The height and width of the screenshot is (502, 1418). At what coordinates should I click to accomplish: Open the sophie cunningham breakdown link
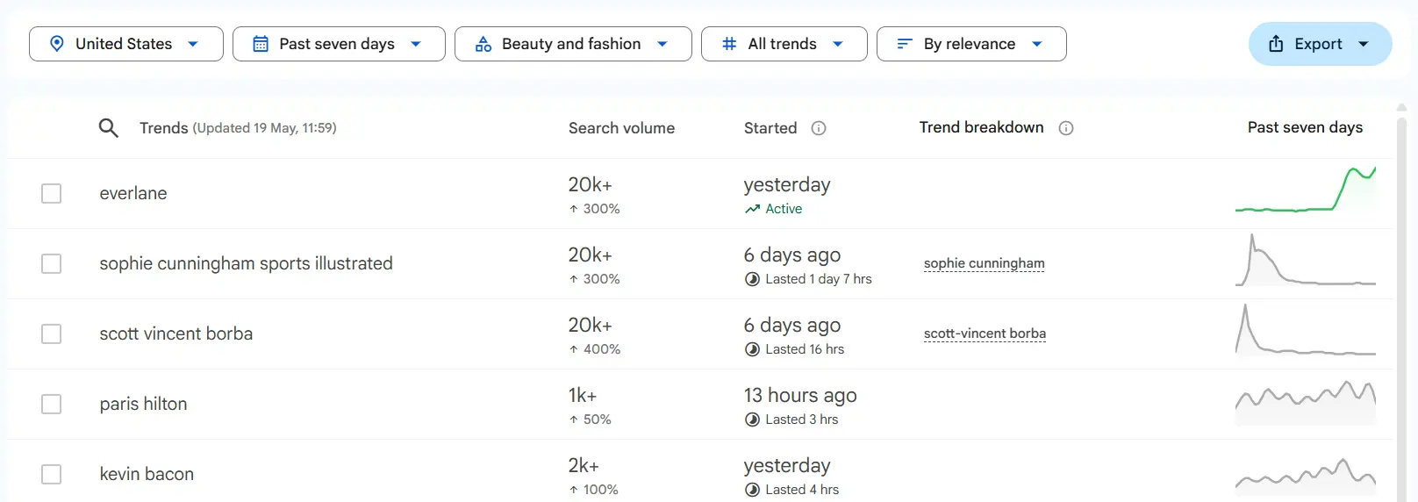[x=985, y=263]
